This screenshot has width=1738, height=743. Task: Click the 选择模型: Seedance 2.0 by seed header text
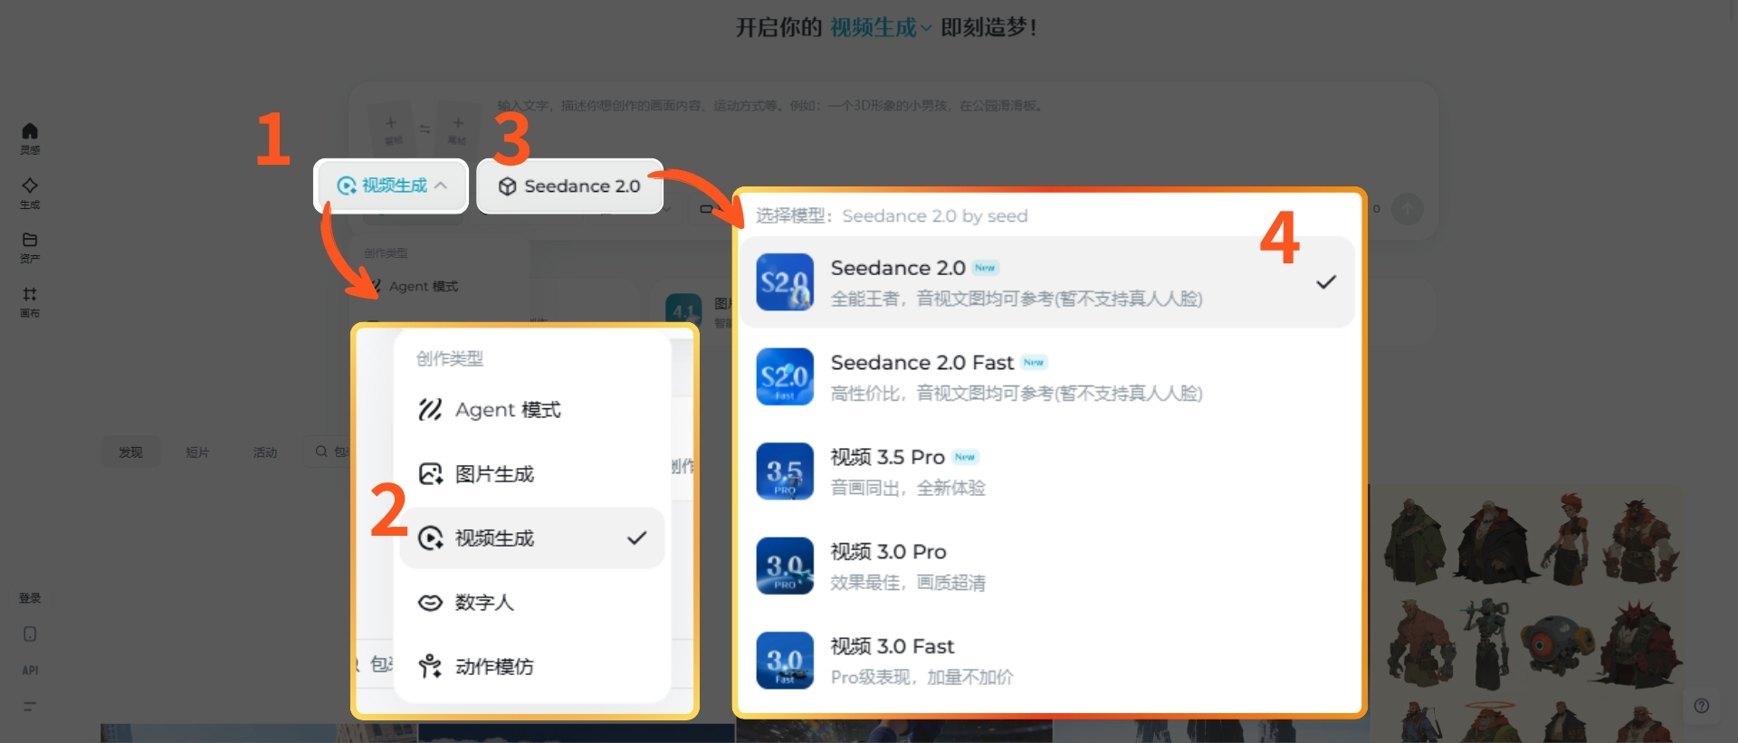coord(892,216)
